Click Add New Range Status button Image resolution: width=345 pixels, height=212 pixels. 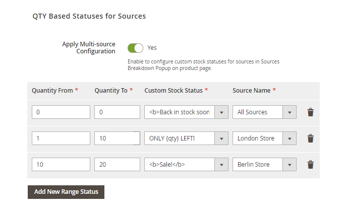tap(66, 192)
